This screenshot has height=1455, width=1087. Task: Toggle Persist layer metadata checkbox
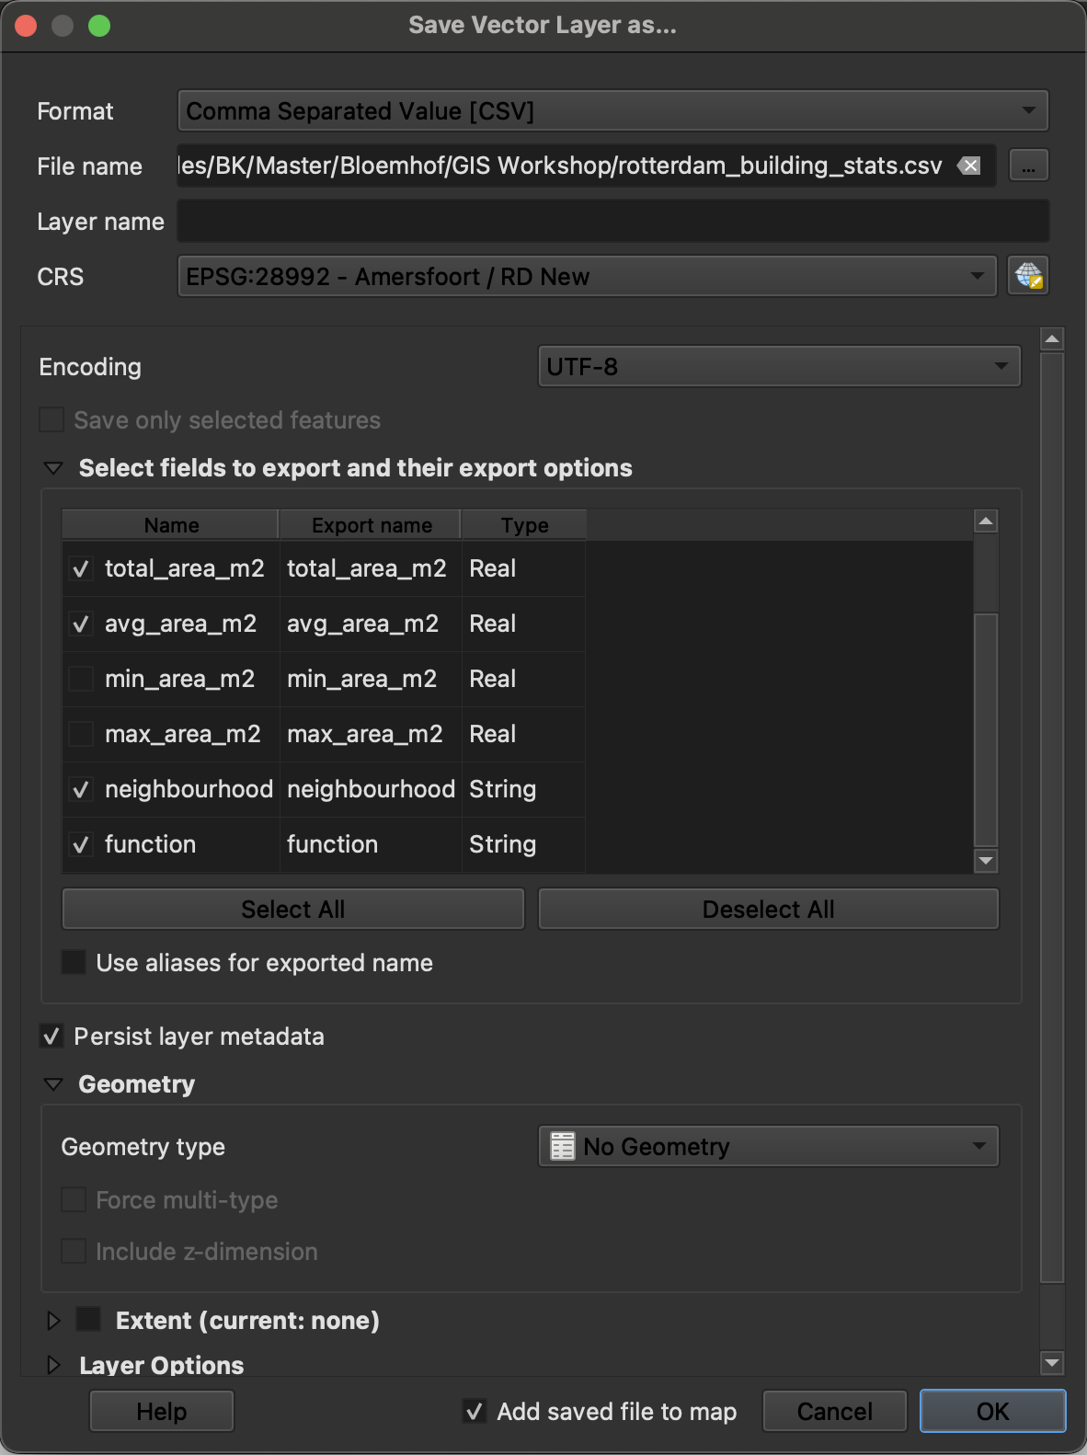51,1037
